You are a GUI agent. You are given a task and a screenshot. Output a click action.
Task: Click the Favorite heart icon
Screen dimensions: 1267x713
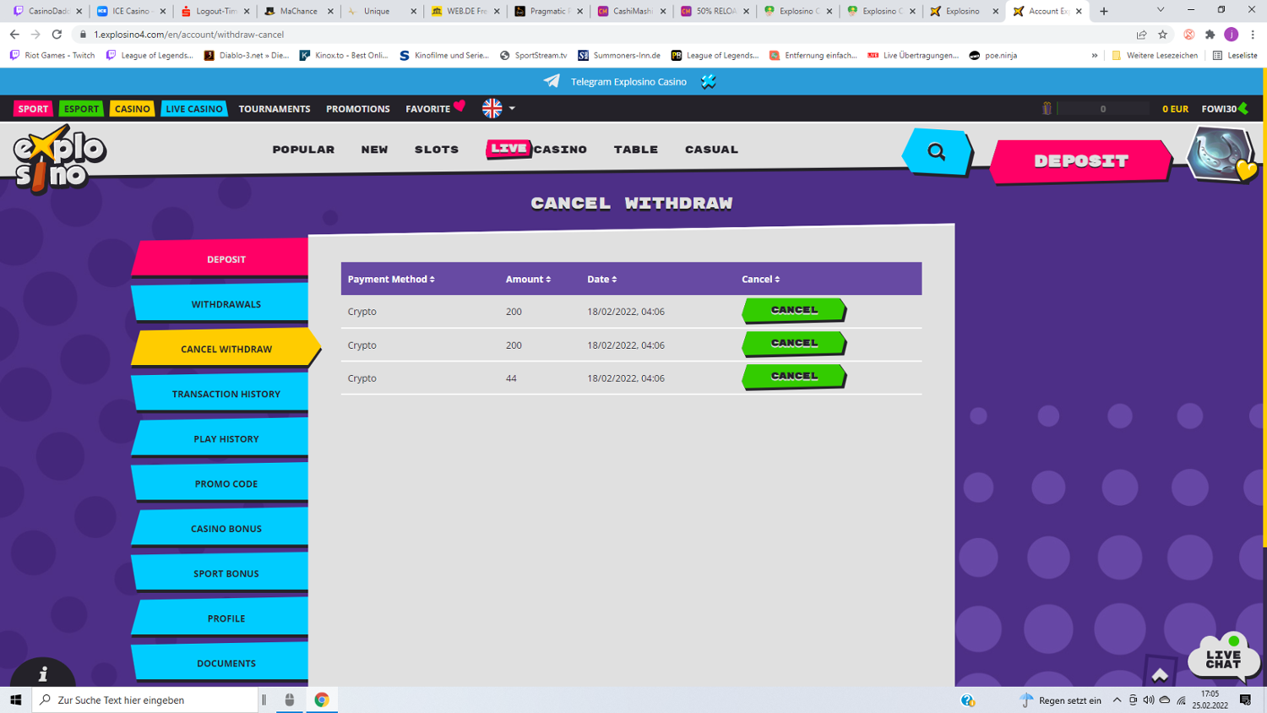click(x=459, y=106)
